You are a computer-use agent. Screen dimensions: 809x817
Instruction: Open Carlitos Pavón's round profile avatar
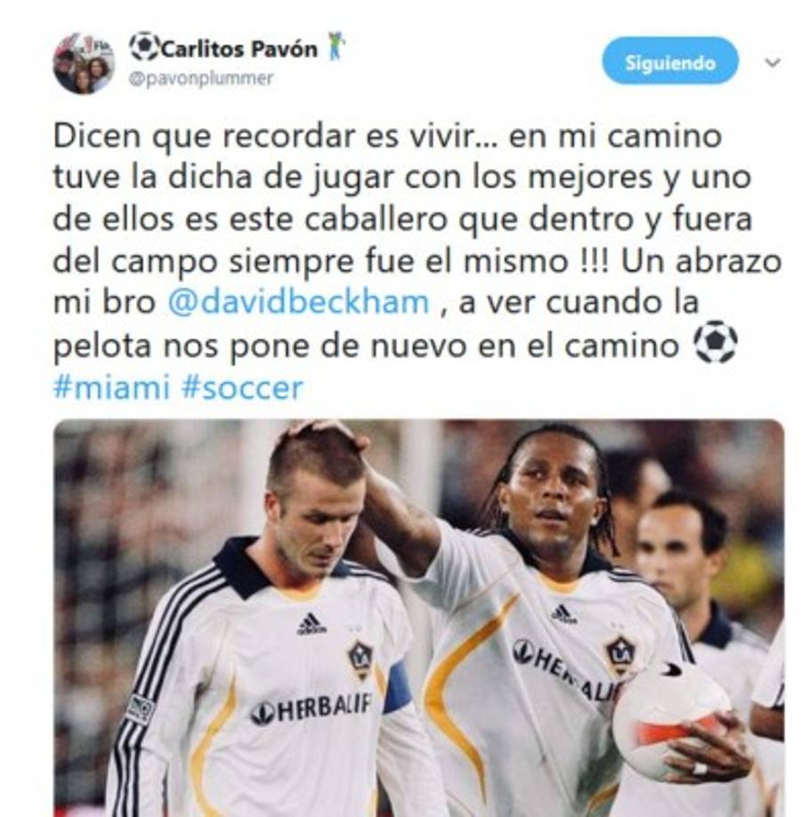[84, 63]
